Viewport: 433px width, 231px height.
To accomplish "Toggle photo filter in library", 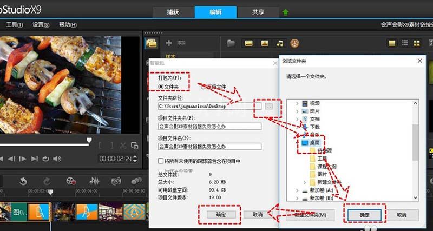I will tap(265, 43).
